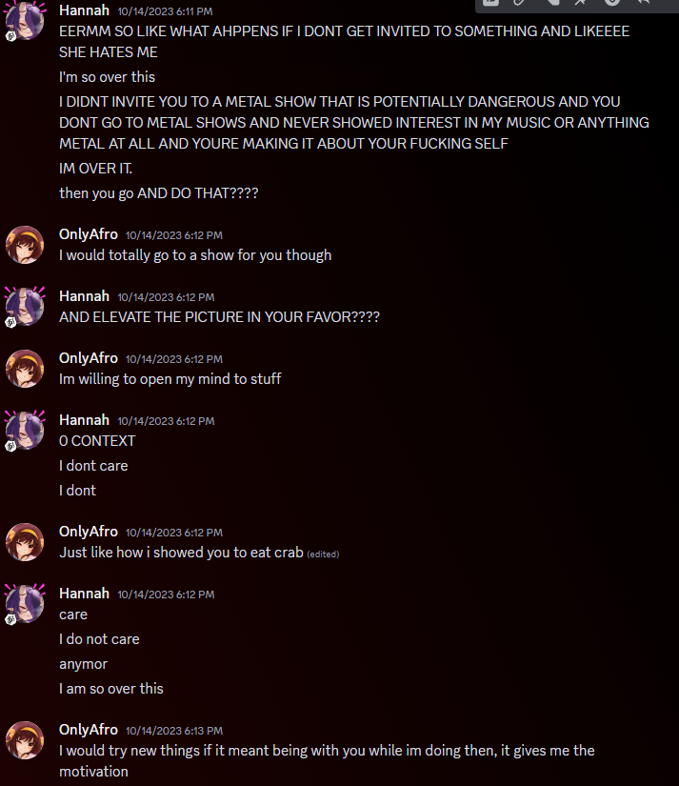Click the Hannah username above '0 CONTEXT'
Screen dimensions: 679x786
point(84,420)
